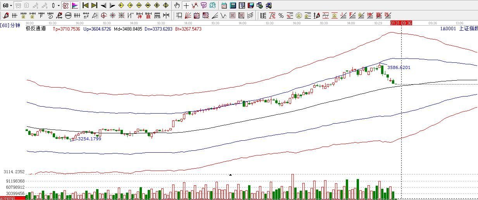
Task: Select the hand pan tool
Action: [x=177, y=5]
